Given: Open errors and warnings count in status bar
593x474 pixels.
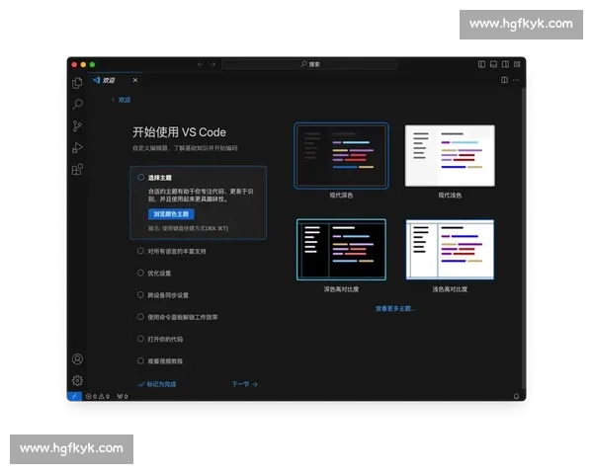Looking at the screenshot, I should point(98,396).
